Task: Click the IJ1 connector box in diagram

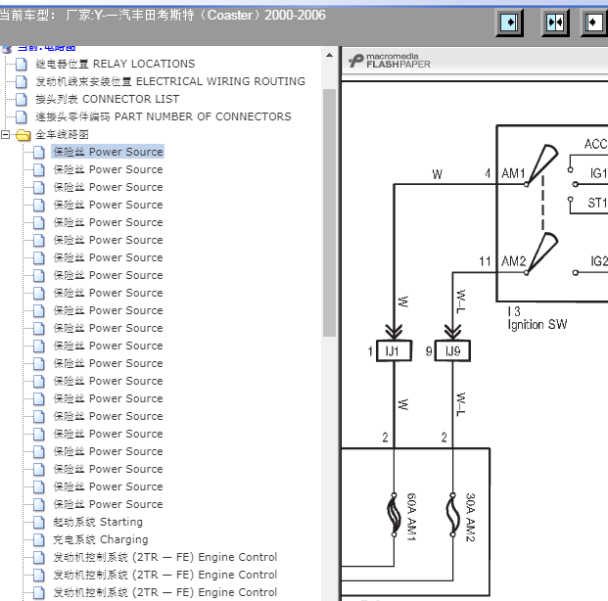Action: (x=393, y=351)
